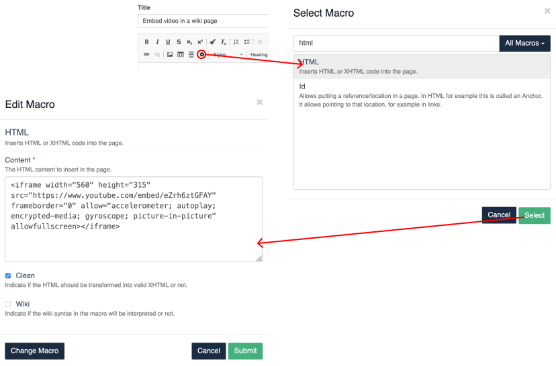Open the Heading format dropdown

point(259,54)
